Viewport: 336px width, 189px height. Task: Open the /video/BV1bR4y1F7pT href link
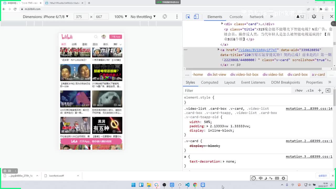(258, 50)
